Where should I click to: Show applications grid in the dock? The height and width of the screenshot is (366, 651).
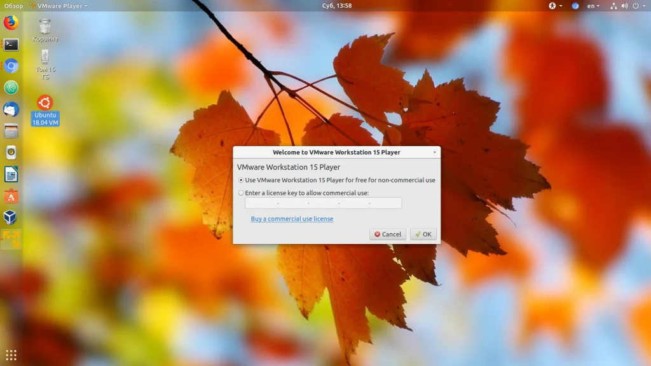[11, 355]
